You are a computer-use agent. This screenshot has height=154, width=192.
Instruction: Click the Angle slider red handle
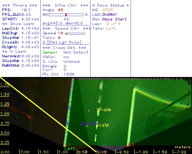point(66,15)
